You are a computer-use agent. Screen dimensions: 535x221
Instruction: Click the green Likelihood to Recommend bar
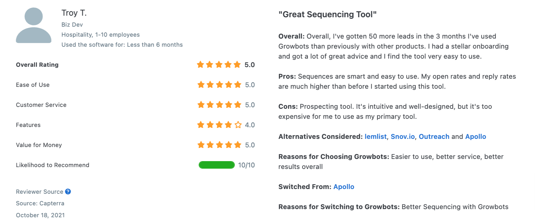click(x=216, y=165)
